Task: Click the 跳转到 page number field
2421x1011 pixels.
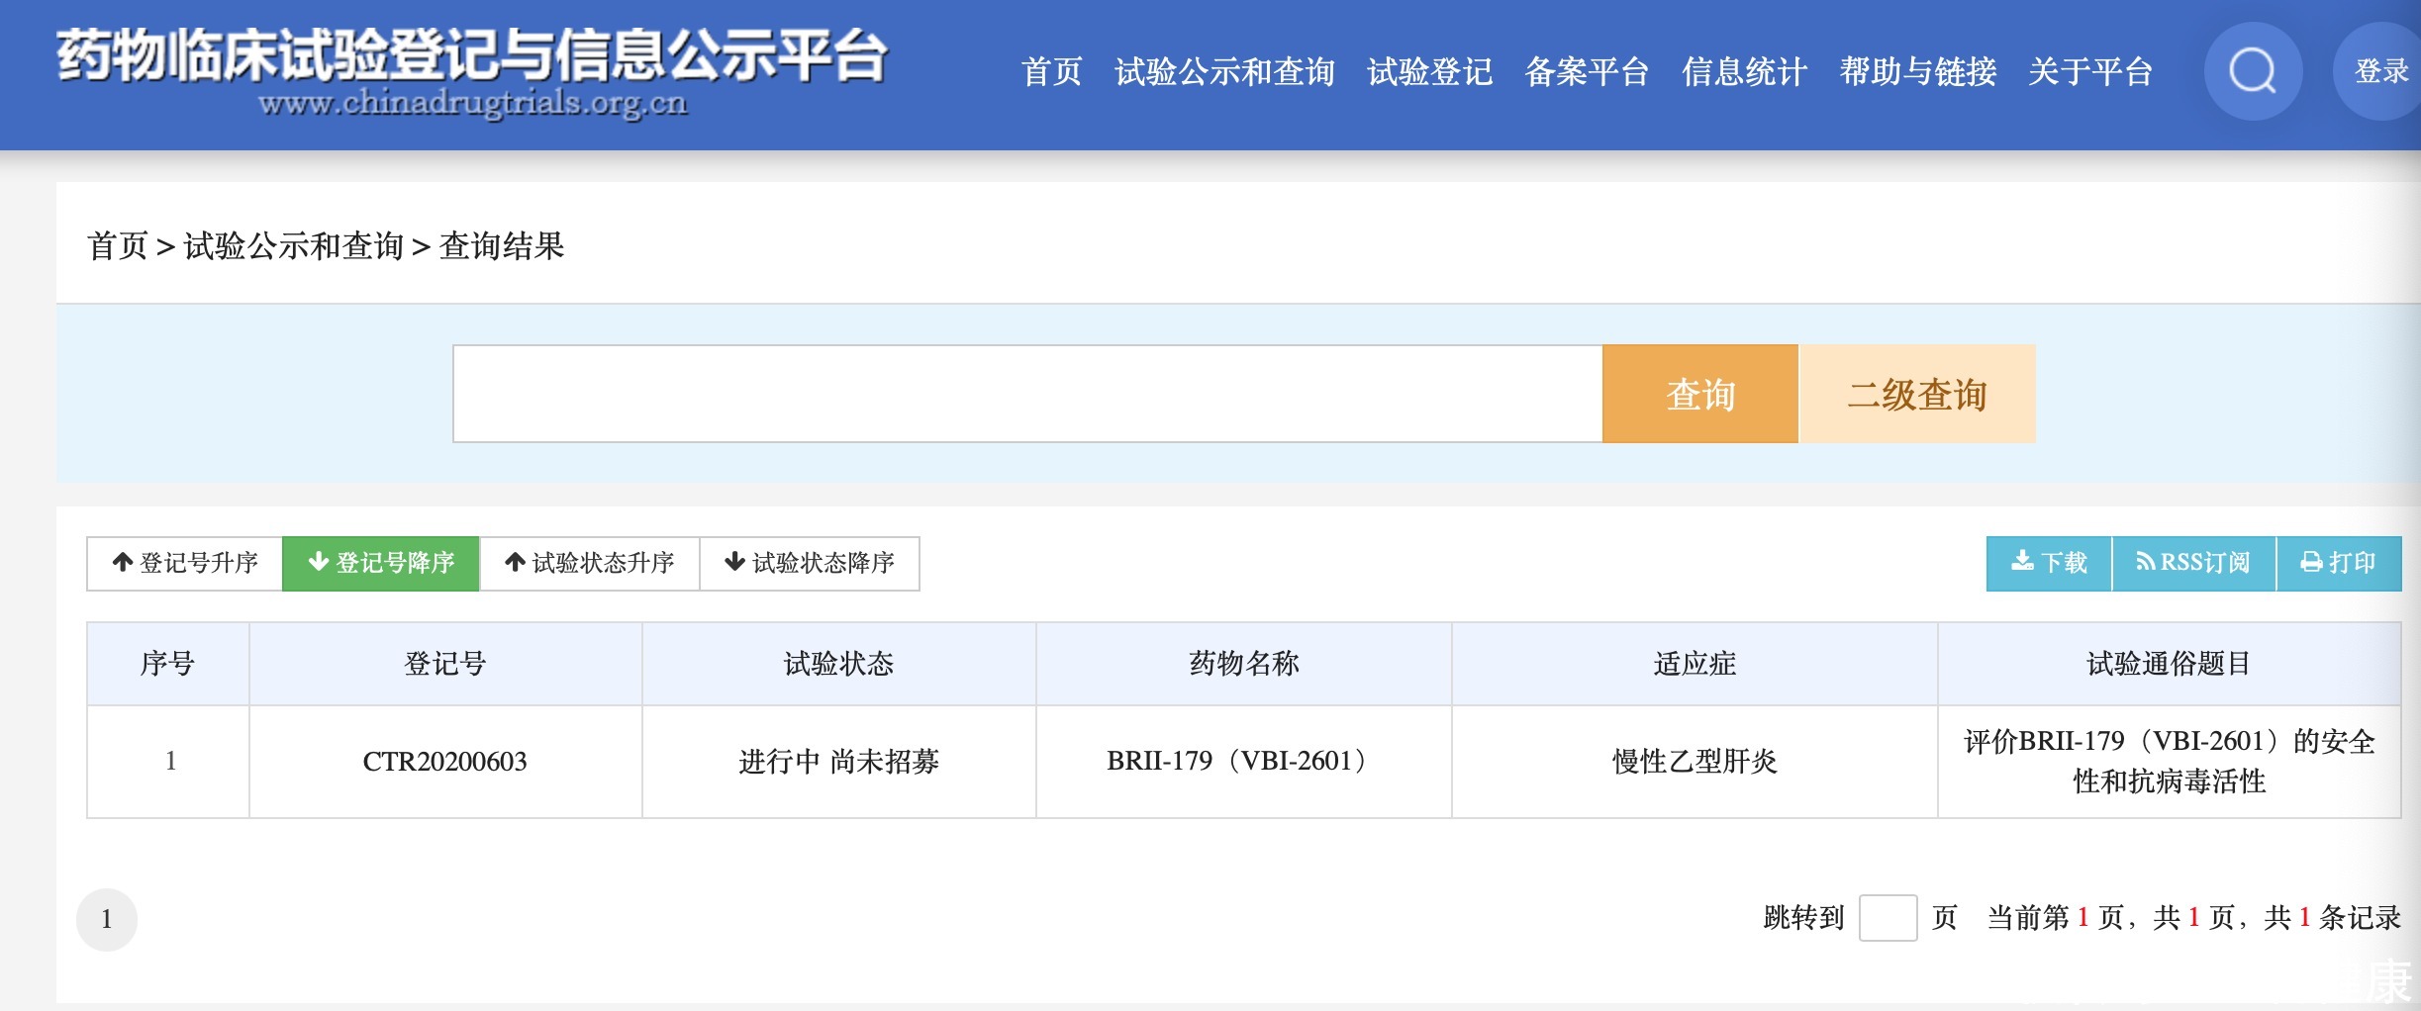Action: pos(1889,917)
